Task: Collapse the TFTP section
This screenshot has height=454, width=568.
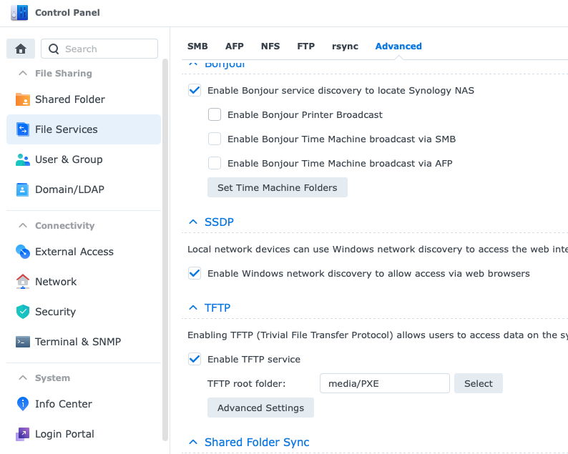Action: 192,307
